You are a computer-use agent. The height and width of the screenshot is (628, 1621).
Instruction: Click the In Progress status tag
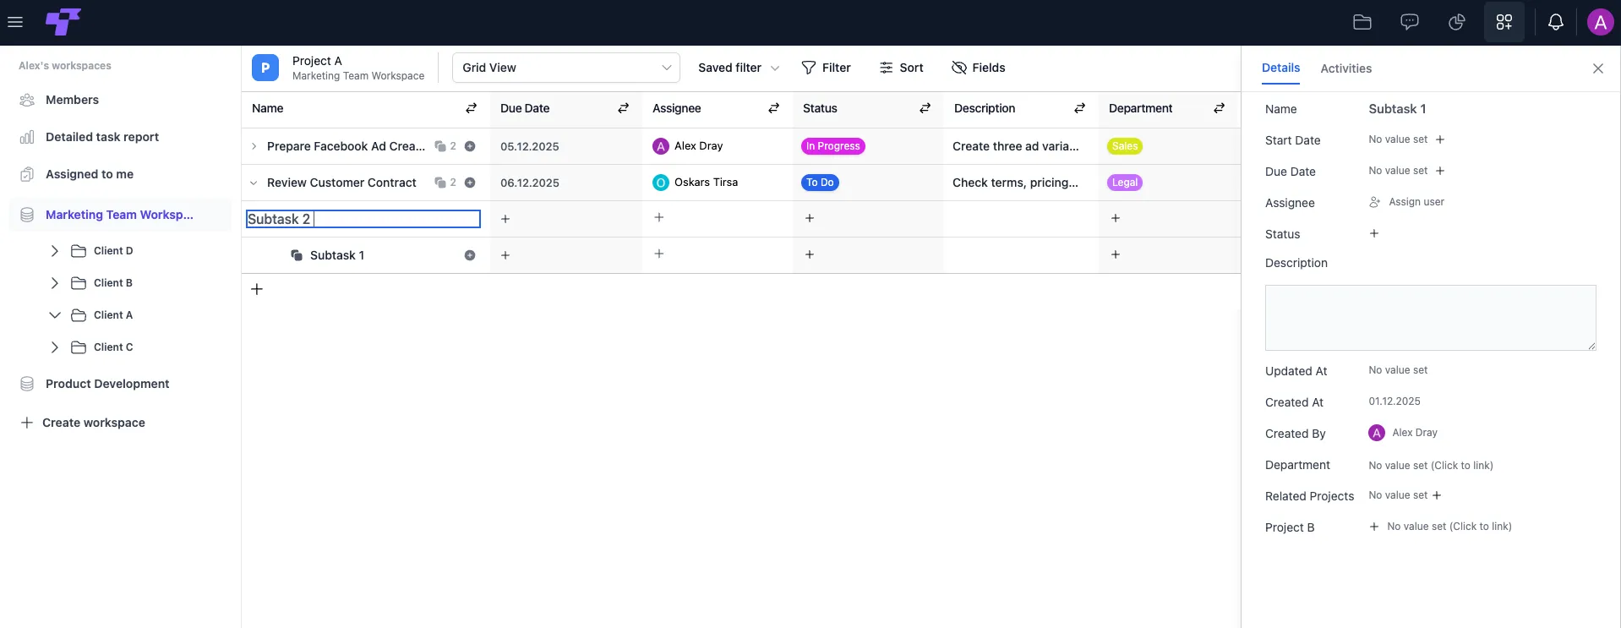(x=833, y=146)
